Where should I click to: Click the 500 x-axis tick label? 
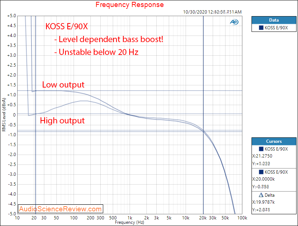(113, 218)
